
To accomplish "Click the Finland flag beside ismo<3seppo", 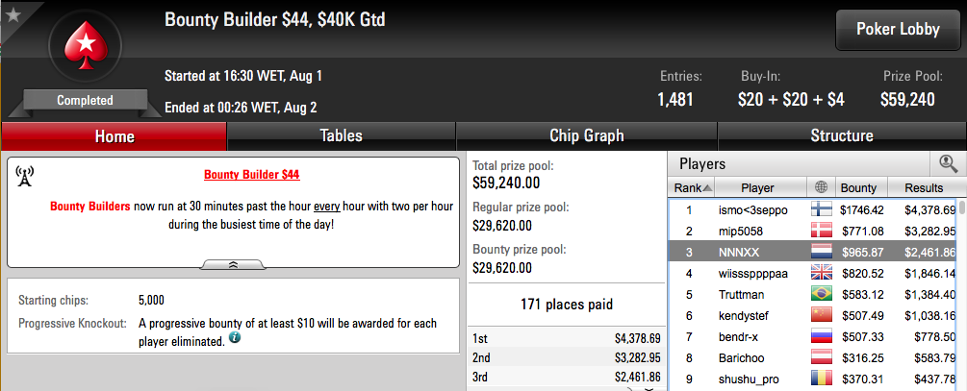I will [x=821, y=210].
